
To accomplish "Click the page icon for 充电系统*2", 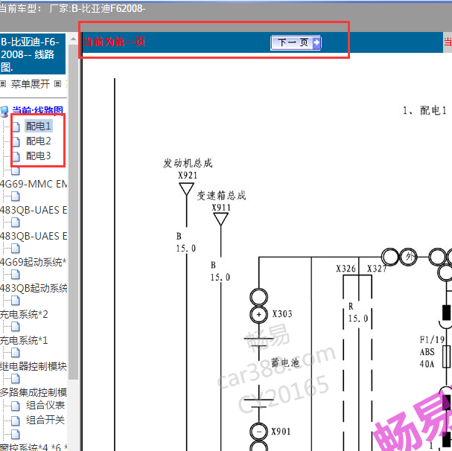I will 16,301.
